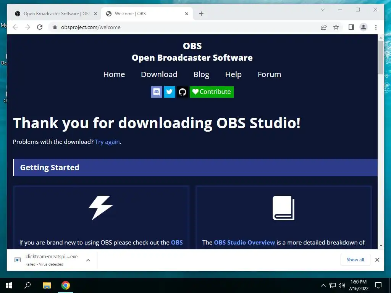391x293 pixels.
Task: Minimize the Chrome window
Action: point(340,10)
